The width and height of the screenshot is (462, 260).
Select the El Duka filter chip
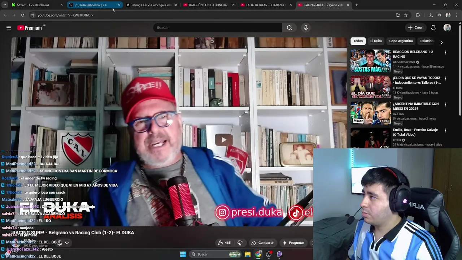click(x=376, y=41)
